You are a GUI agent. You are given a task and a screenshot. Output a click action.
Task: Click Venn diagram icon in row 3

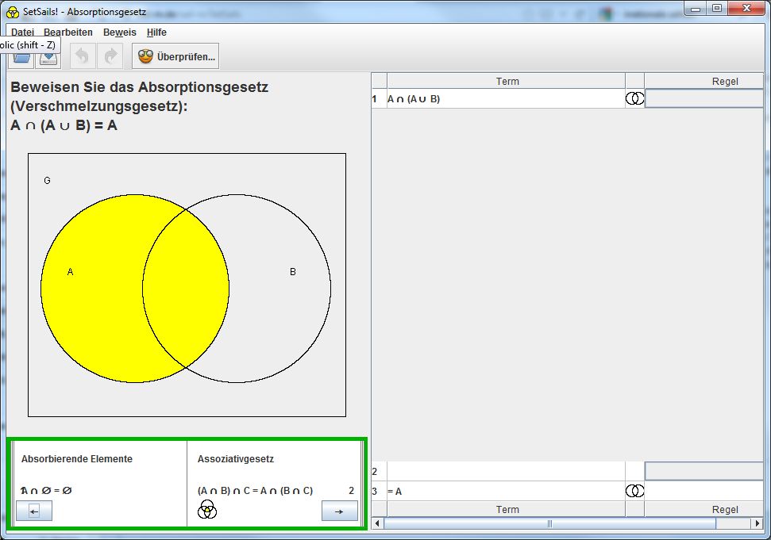pos(634,491)
